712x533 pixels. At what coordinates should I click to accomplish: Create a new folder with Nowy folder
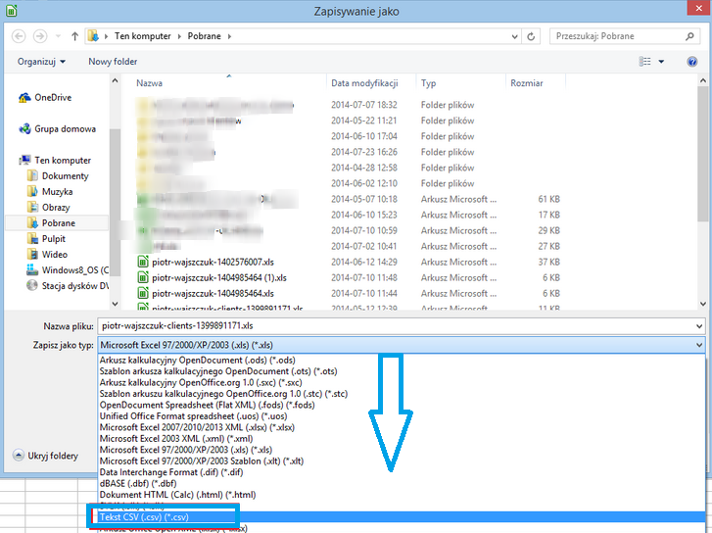click(x=113, y=62)
